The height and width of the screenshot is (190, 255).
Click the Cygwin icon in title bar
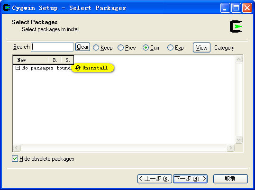pos(7,8)
